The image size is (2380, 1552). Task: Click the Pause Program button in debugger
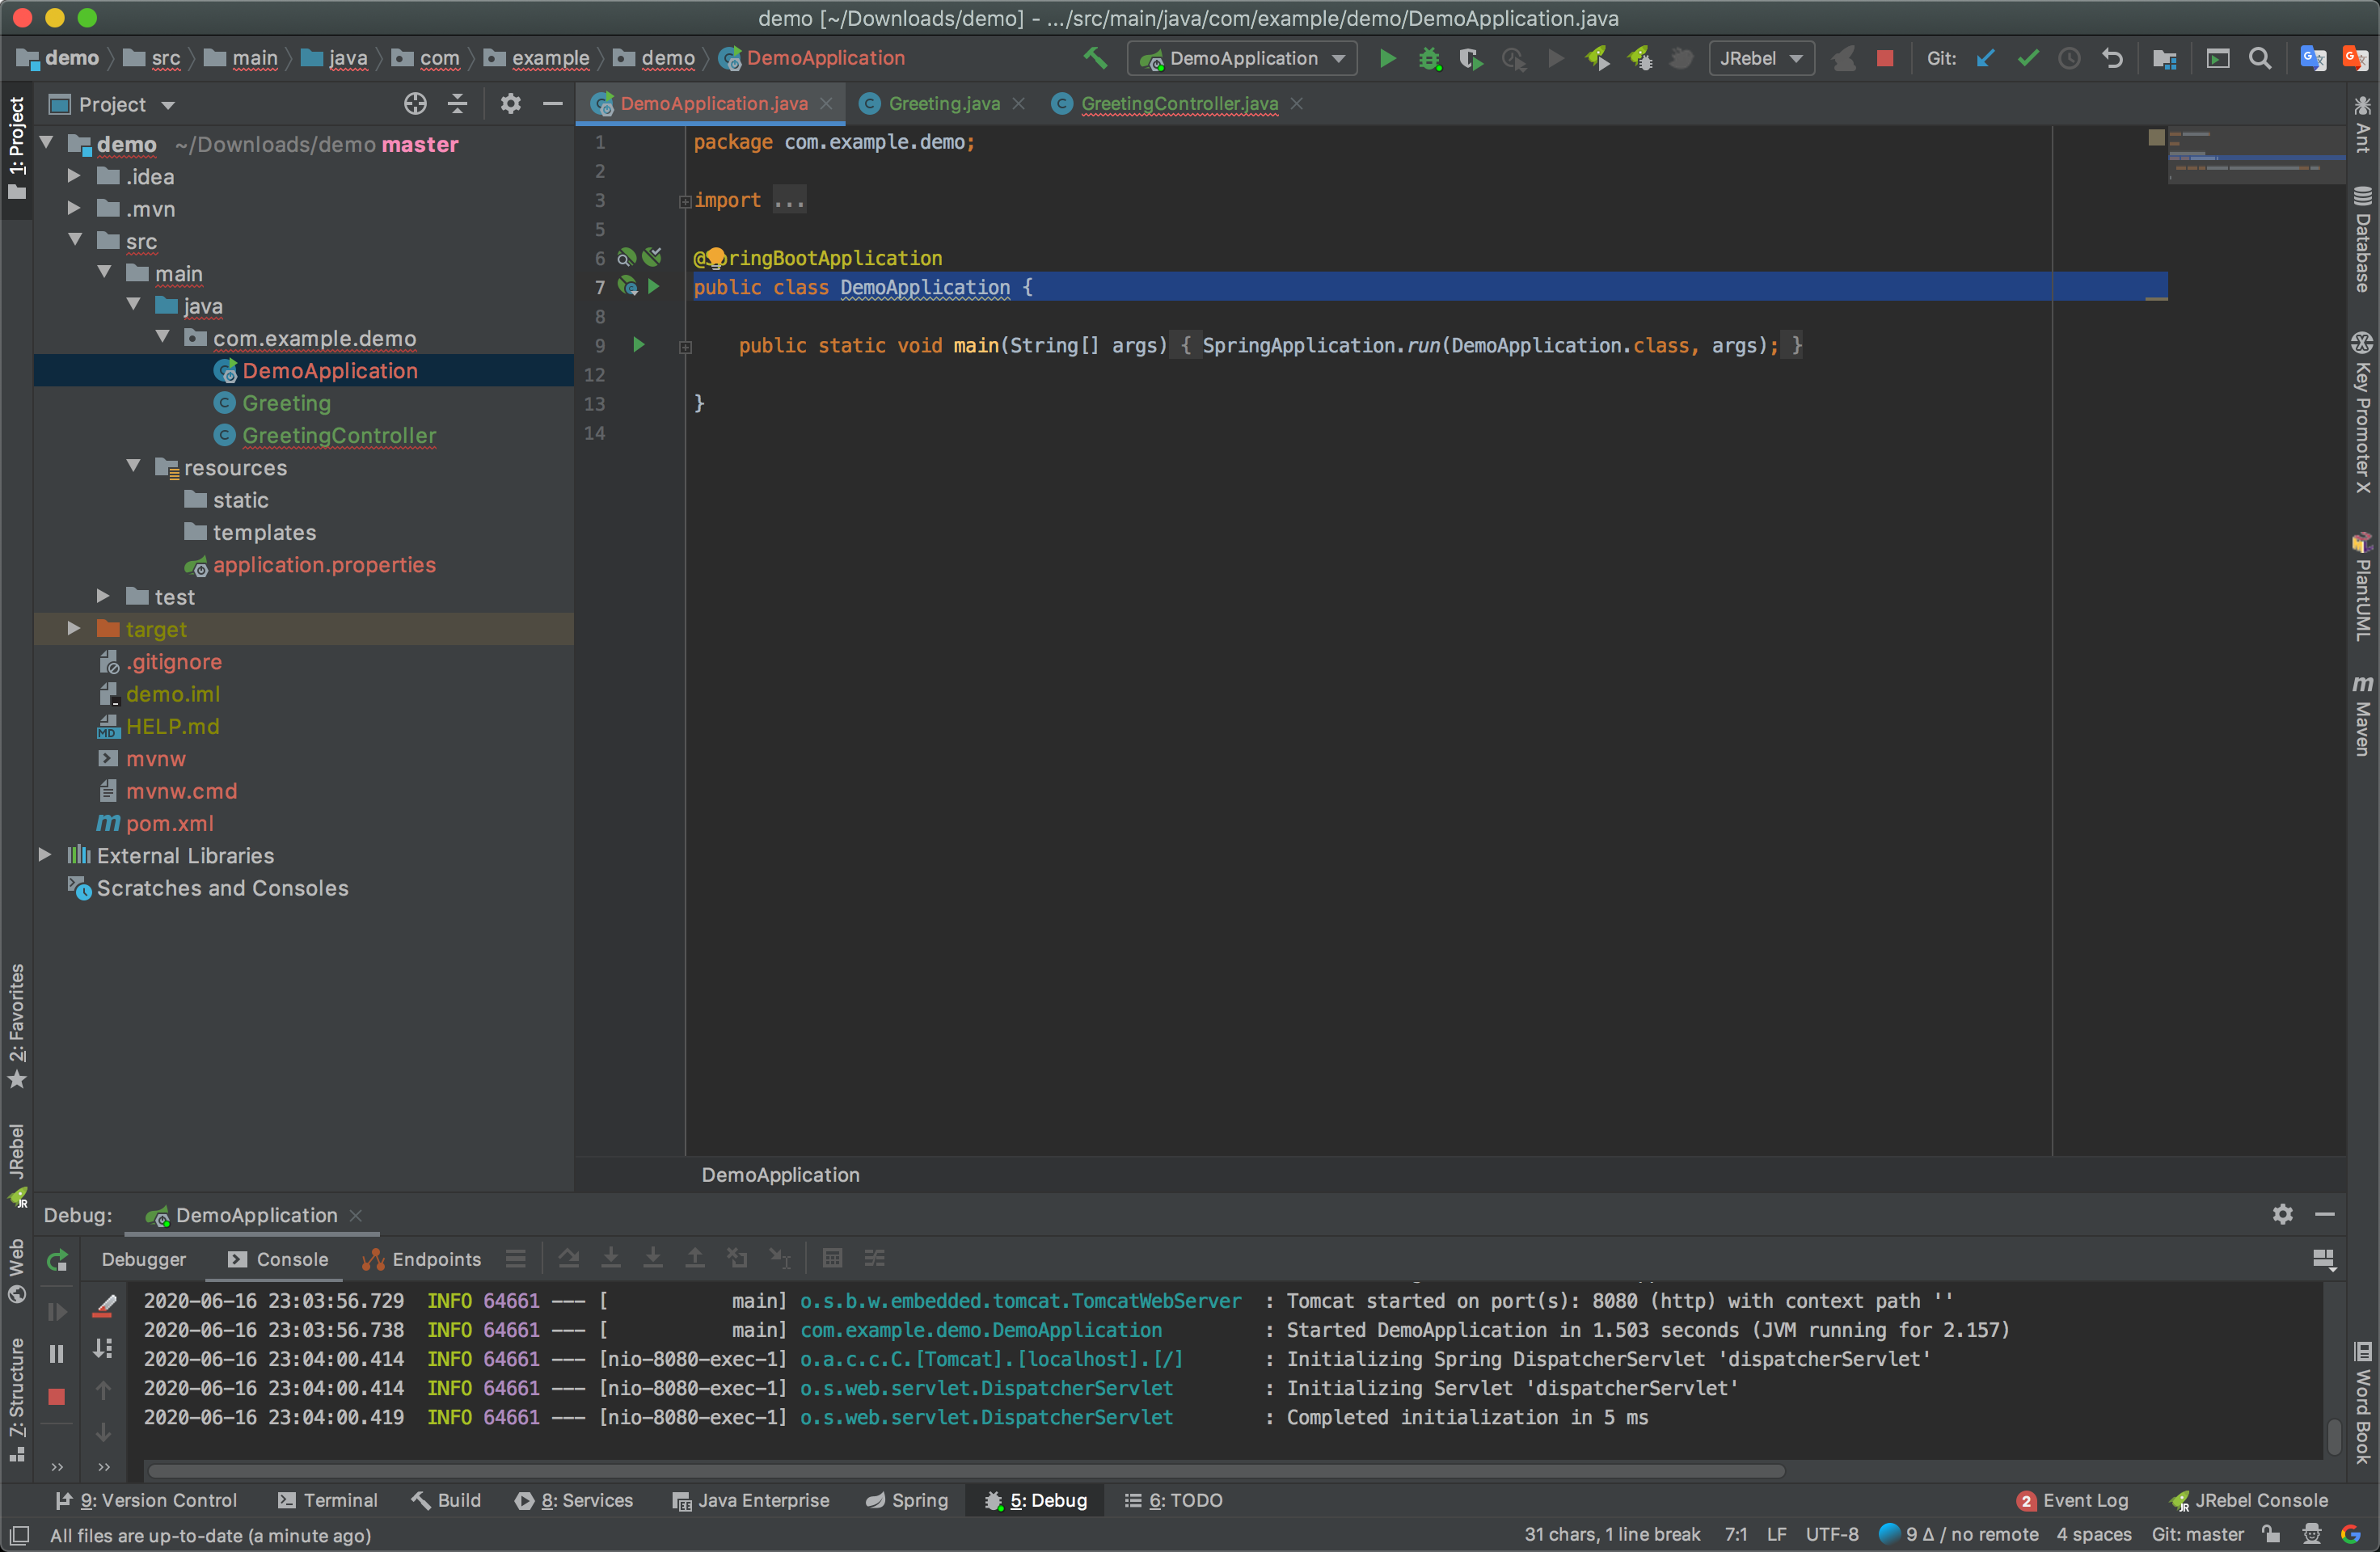[x=57, y=1354]
